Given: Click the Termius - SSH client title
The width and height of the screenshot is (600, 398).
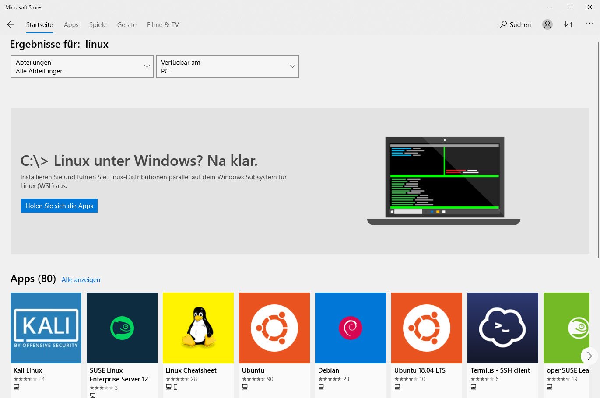Looking at the screenshot, I should [x=500, y=370].
